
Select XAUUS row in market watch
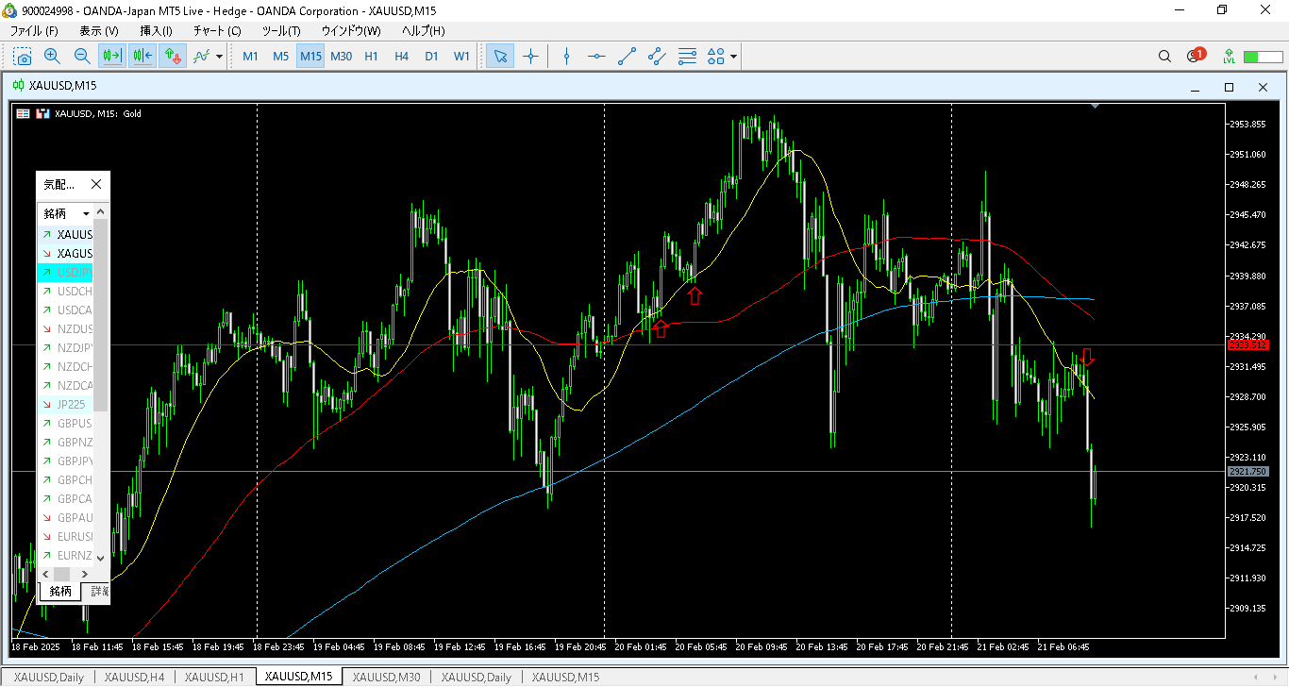(66, 234)
